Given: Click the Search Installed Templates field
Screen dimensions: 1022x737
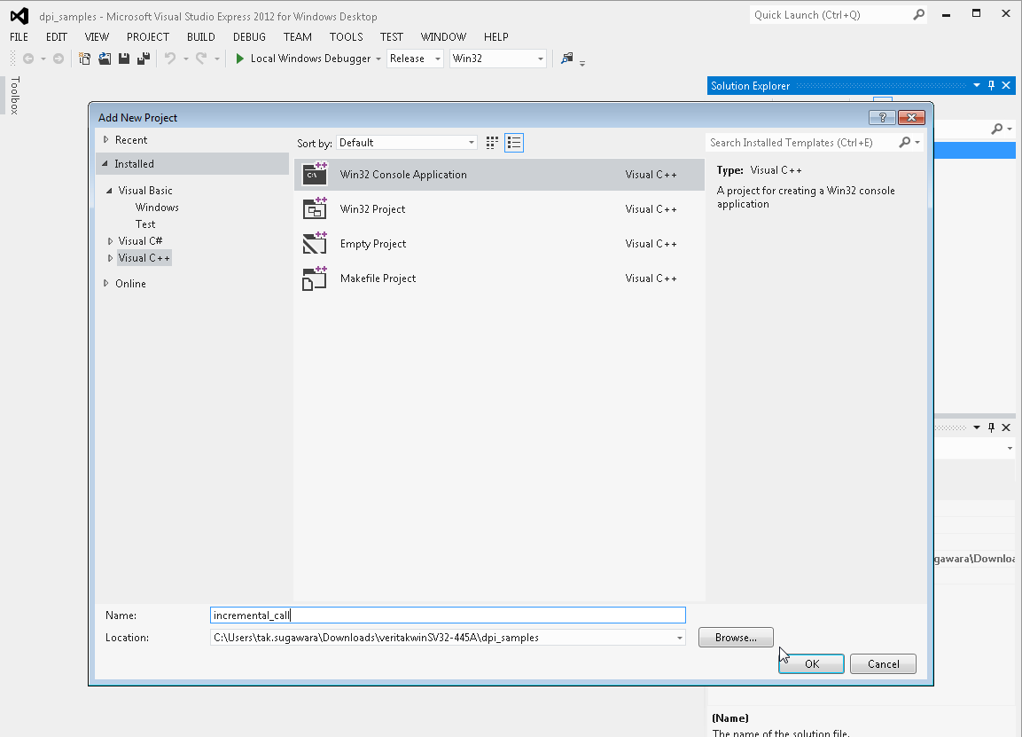Looking at the screenshot, I should (x=803, y=142).
